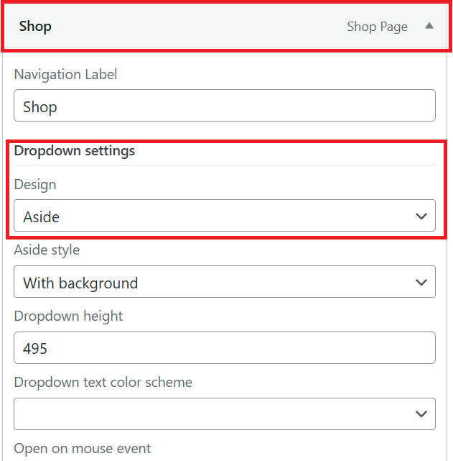This screenshot has width=453, height=461.
Task: Click the Open on mouse event caption
Action: (82, 449)
